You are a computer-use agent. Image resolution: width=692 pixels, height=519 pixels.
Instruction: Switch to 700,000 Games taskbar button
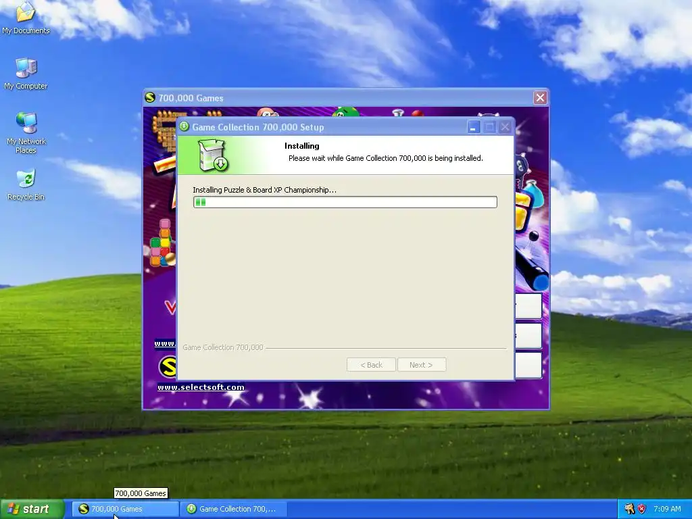tap(125, 509)
